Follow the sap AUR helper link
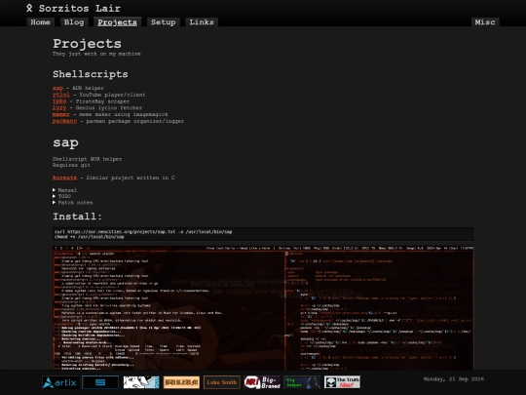Screen dimensions: 526x395 [57, 88]
